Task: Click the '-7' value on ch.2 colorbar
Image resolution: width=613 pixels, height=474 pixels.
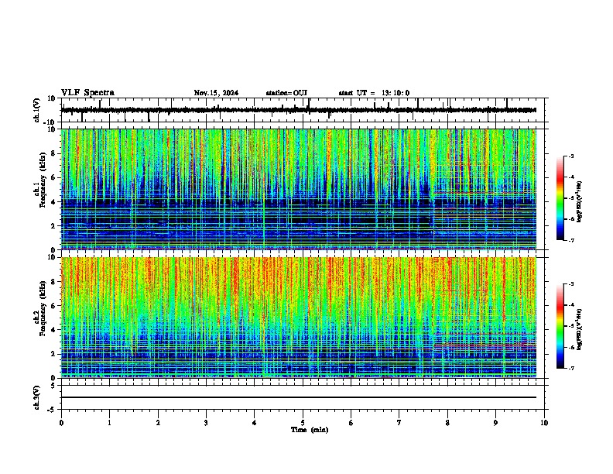Action: (x=570, y=369)
